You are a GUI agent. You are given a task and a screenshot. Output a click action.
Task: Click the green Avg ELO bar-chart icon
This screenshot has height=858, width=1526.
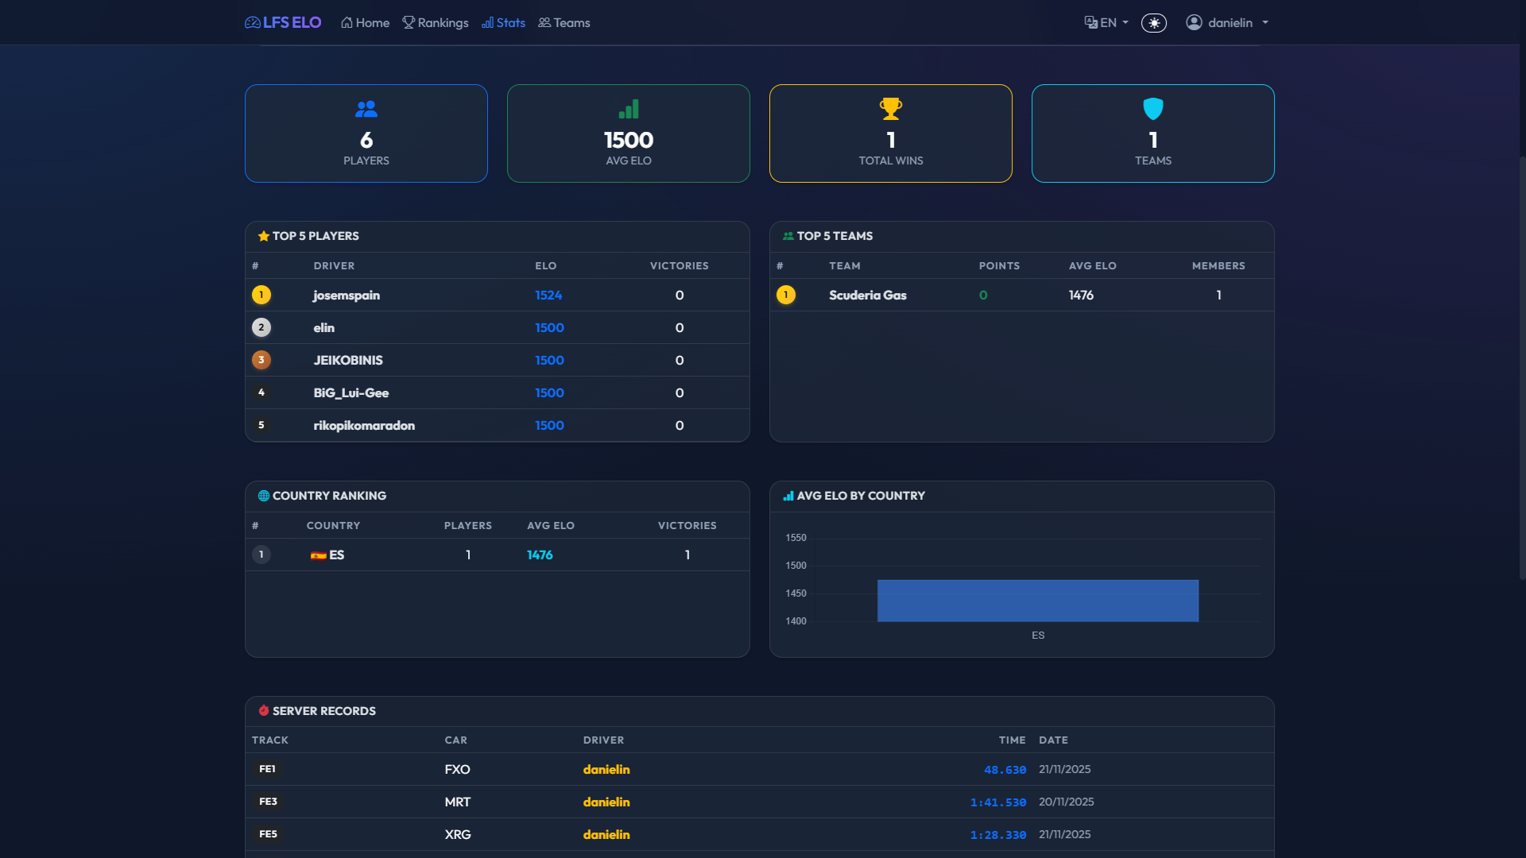click(x=628, y=109)
